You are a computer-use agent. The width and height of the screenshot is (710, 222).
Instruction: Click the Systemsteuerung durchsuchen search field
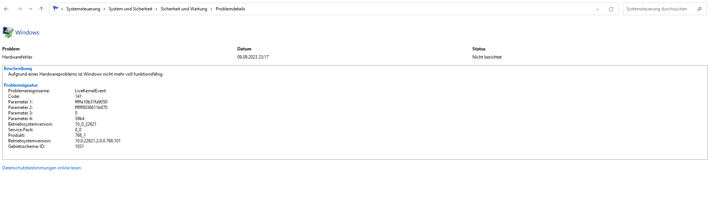click(660, 9)
